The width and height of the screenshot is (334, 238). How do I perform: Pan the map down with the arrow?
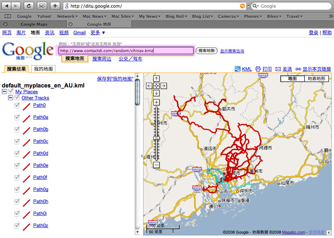156,93
